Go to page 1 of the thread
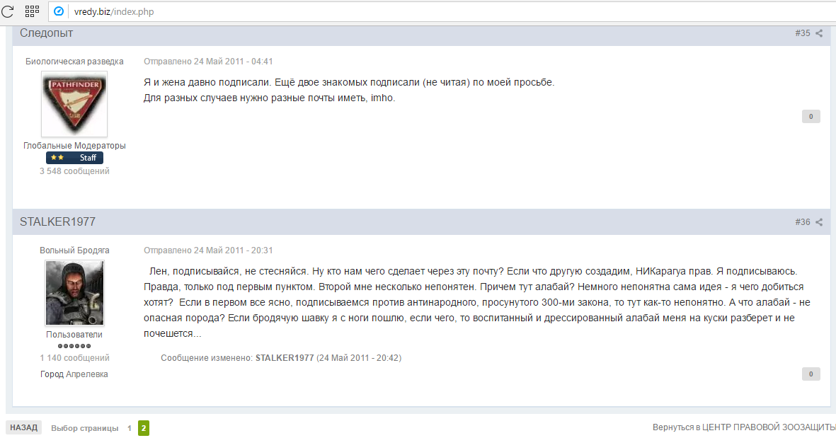This screenshot has width=836, height=438. tap(129, 428)
